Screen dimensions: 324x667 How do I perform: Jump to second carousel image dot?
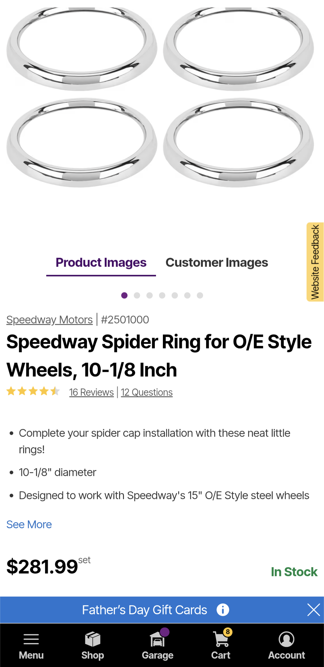(137, 295)
